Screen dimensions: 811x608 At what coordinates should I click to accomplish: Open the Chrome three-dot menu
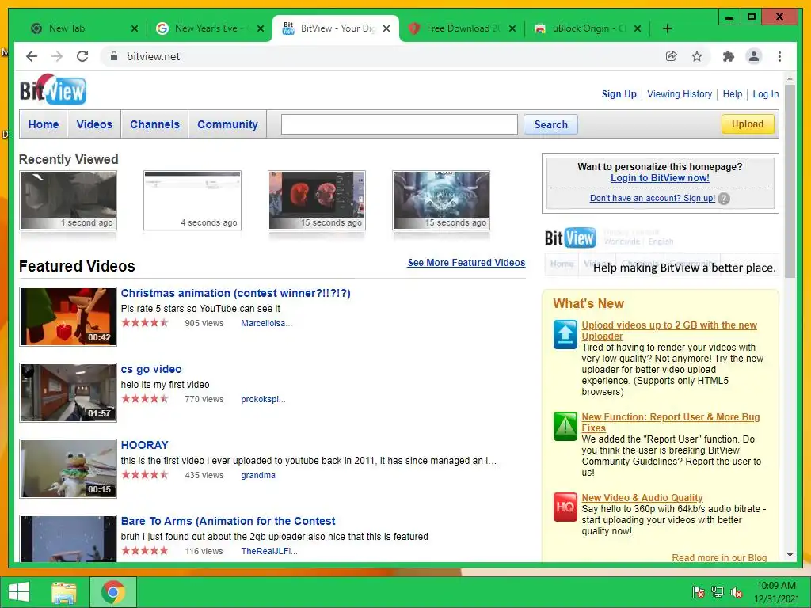click(779, 56)
